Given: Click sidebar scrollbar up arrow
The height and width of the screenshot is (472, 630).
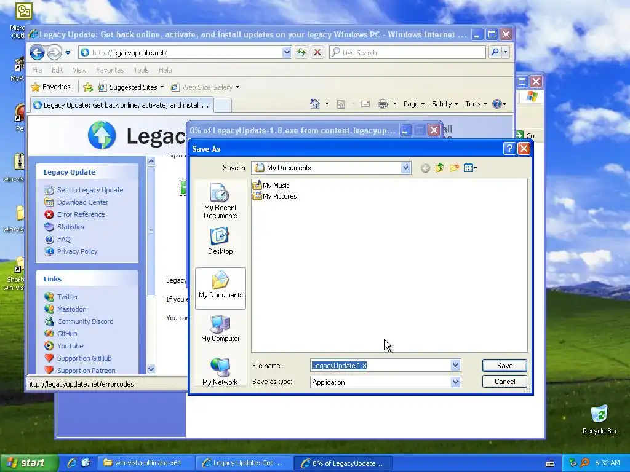Looking at the screenshot, I should coord(151,162).
